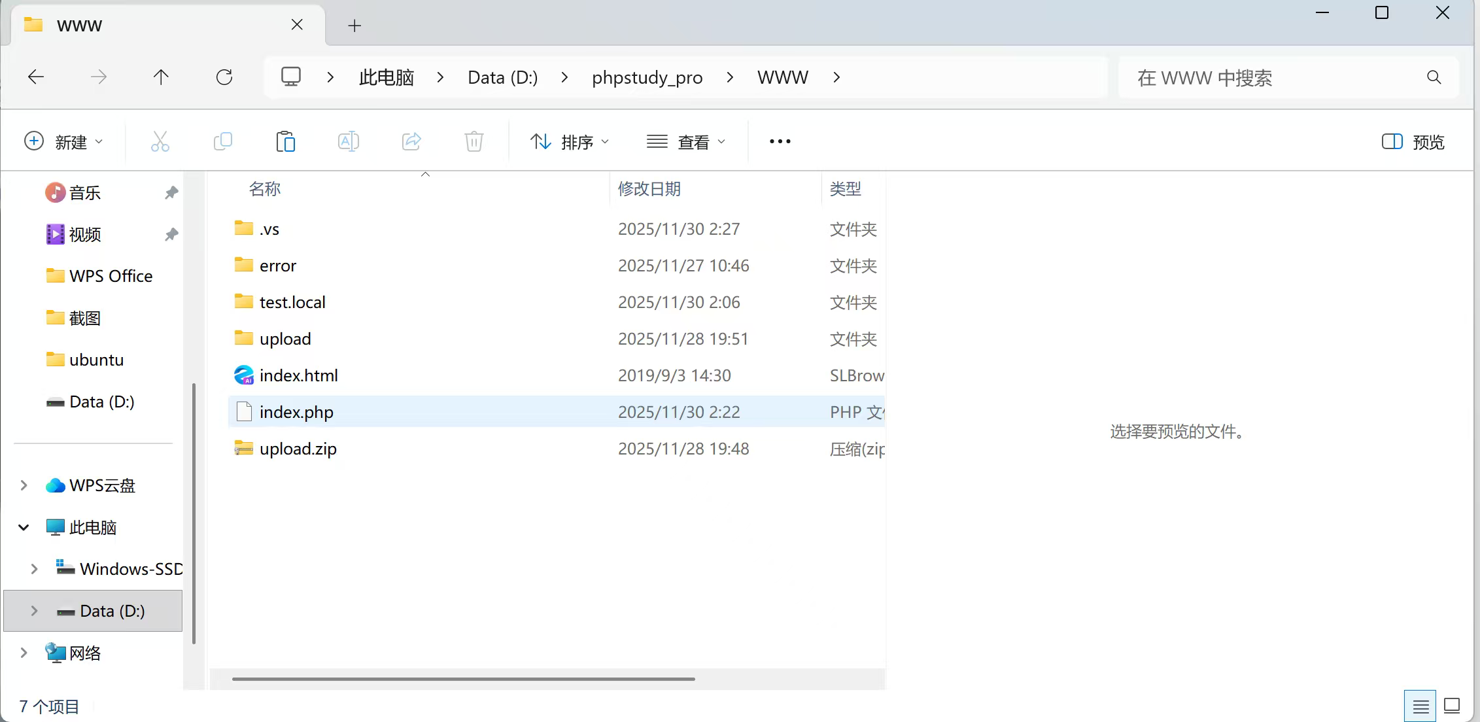
Task: Switch to large thumbnails view in status bar
Action: (1452, 706)
